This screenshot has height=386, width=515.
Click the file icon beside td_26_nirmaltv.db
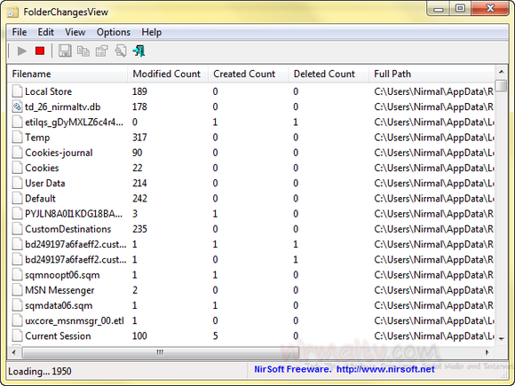pyautogui.click(x=17, y=106)
